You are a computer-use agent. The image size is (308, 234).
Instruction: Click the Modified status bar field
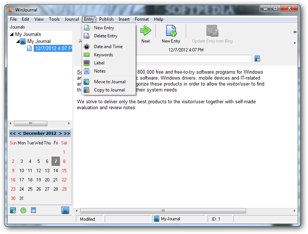[x=89, y=219]
